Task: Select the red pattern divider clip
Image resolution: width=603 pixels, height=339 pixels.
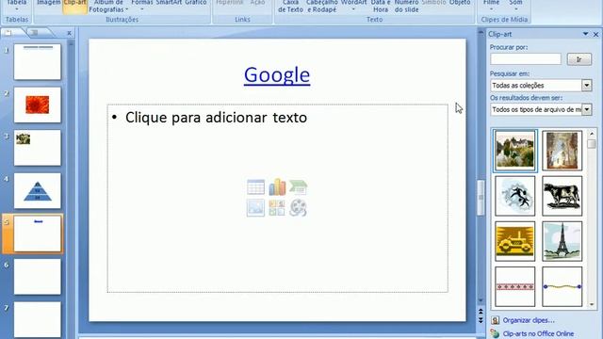Action: [514, 286]
